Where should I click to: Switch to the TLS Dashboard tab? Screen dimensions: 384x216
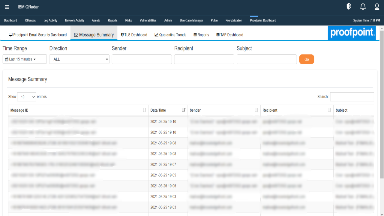[x=134, y=35]
